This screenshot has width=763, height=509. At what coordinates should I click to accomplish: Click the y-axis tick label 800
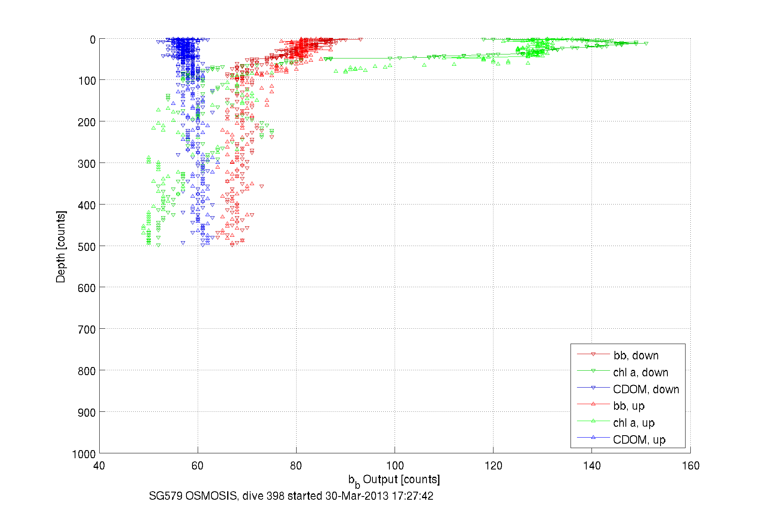coord(87,371)
